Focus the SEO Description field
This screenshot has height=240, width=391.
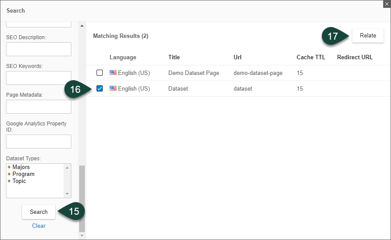[38, 49]
